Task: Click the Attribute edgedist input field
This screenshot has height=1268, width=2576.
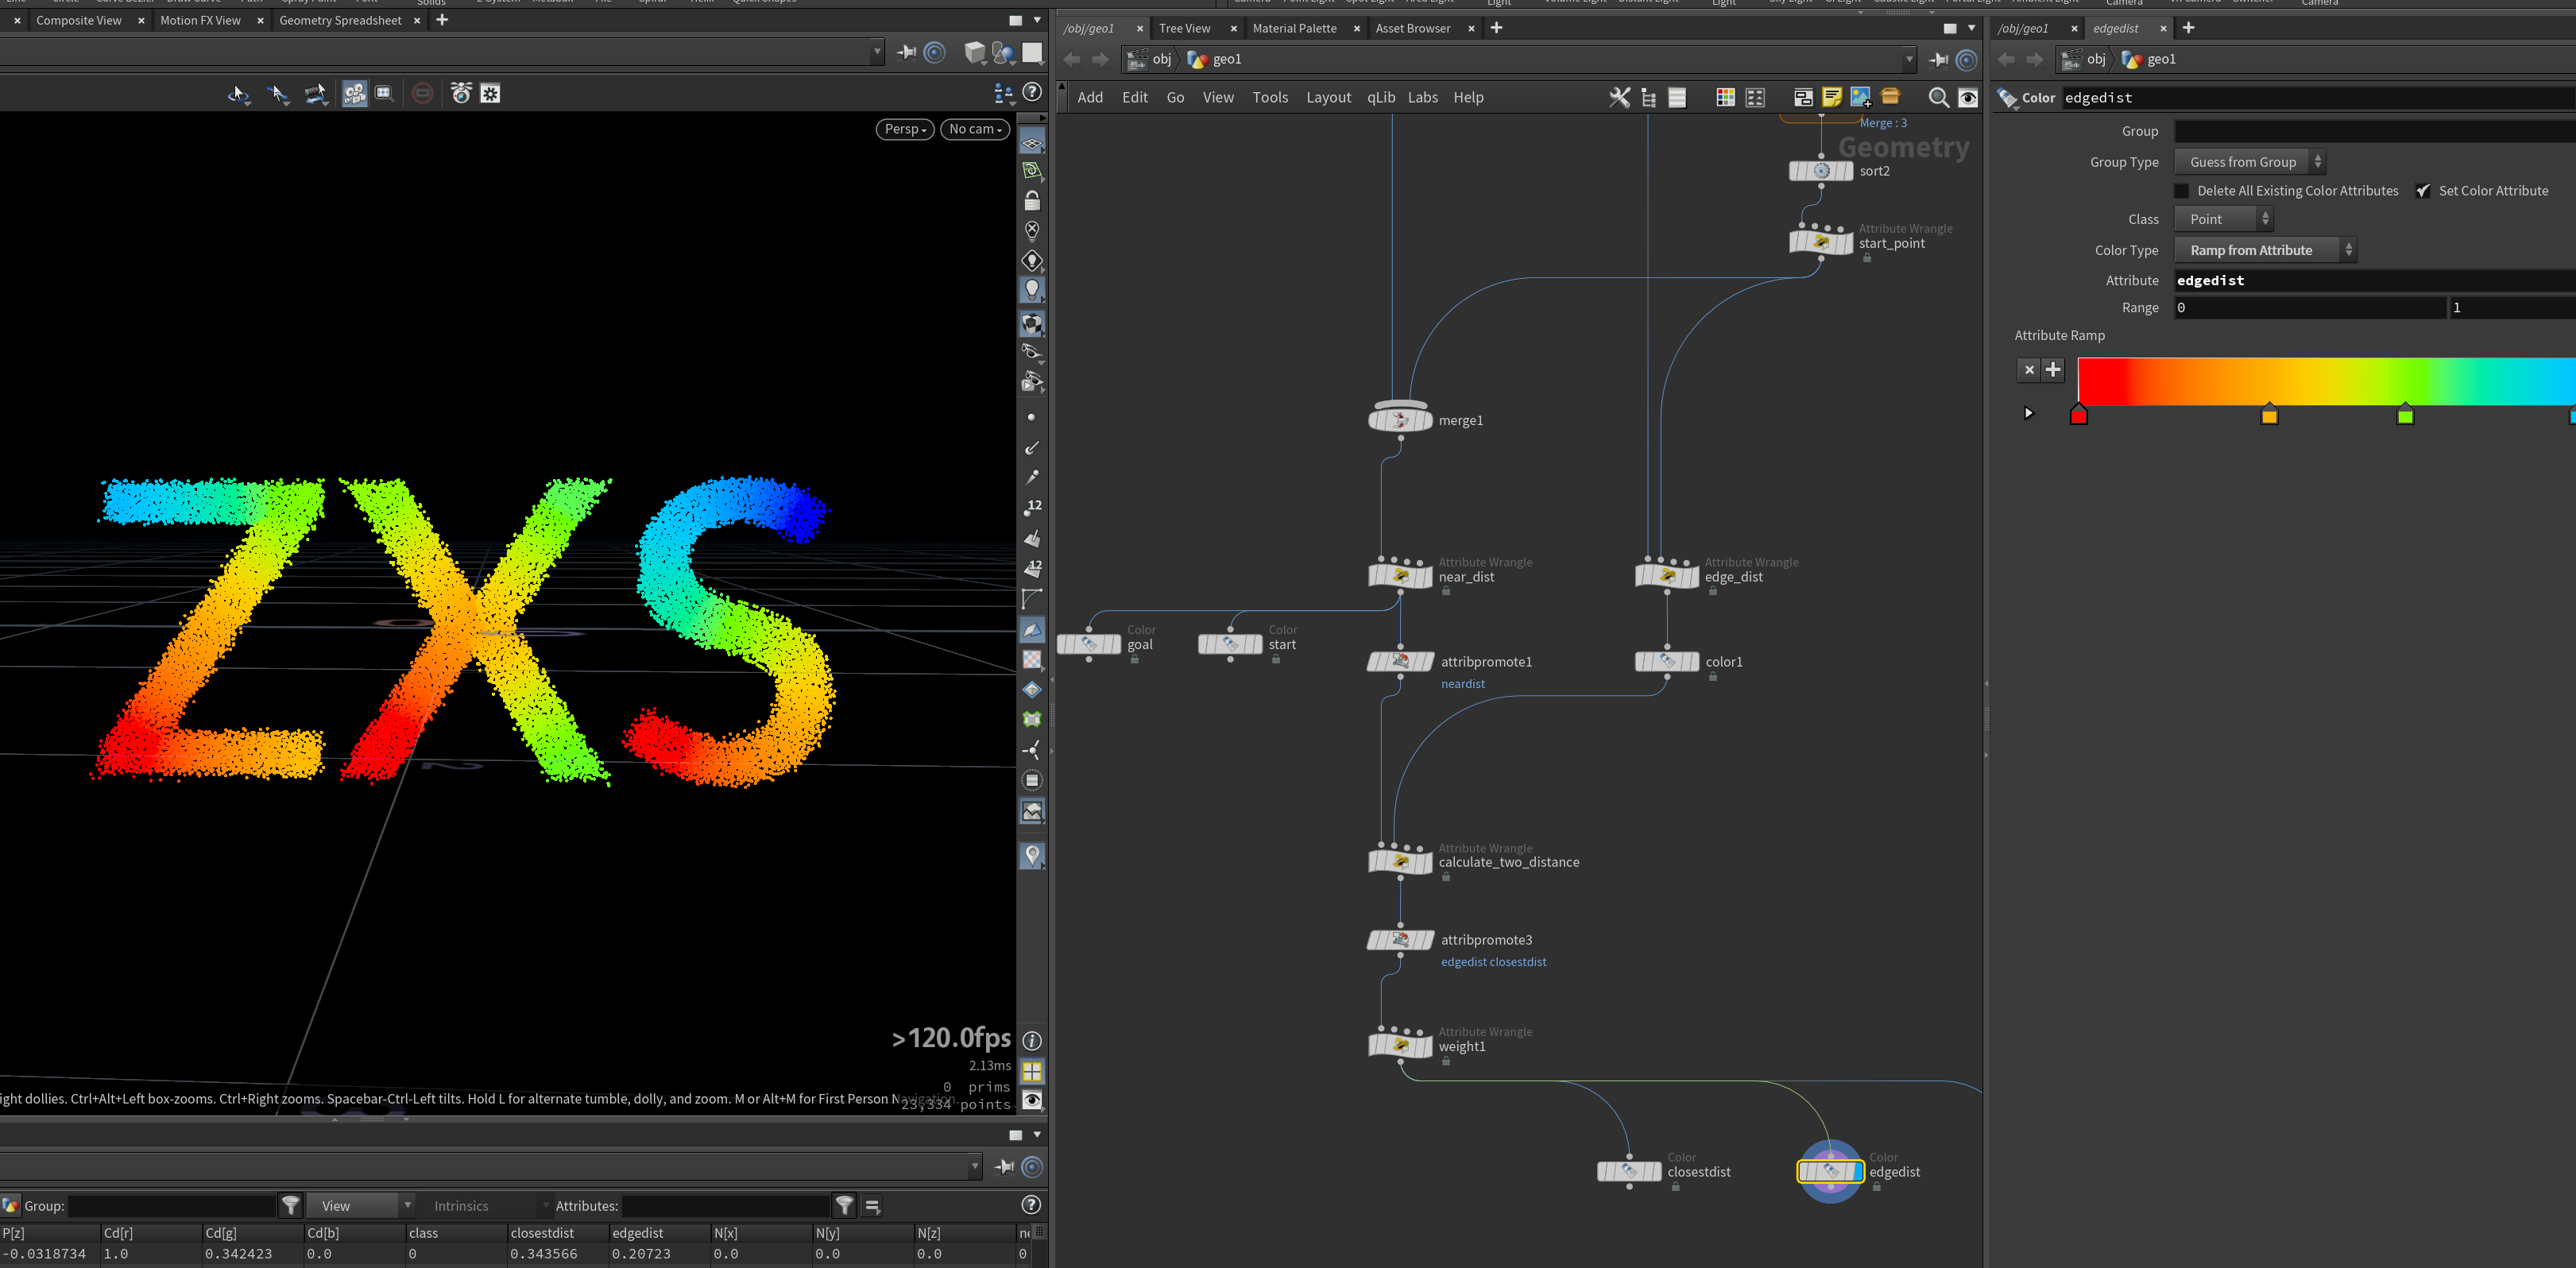Action: [x=2375, y=280]
